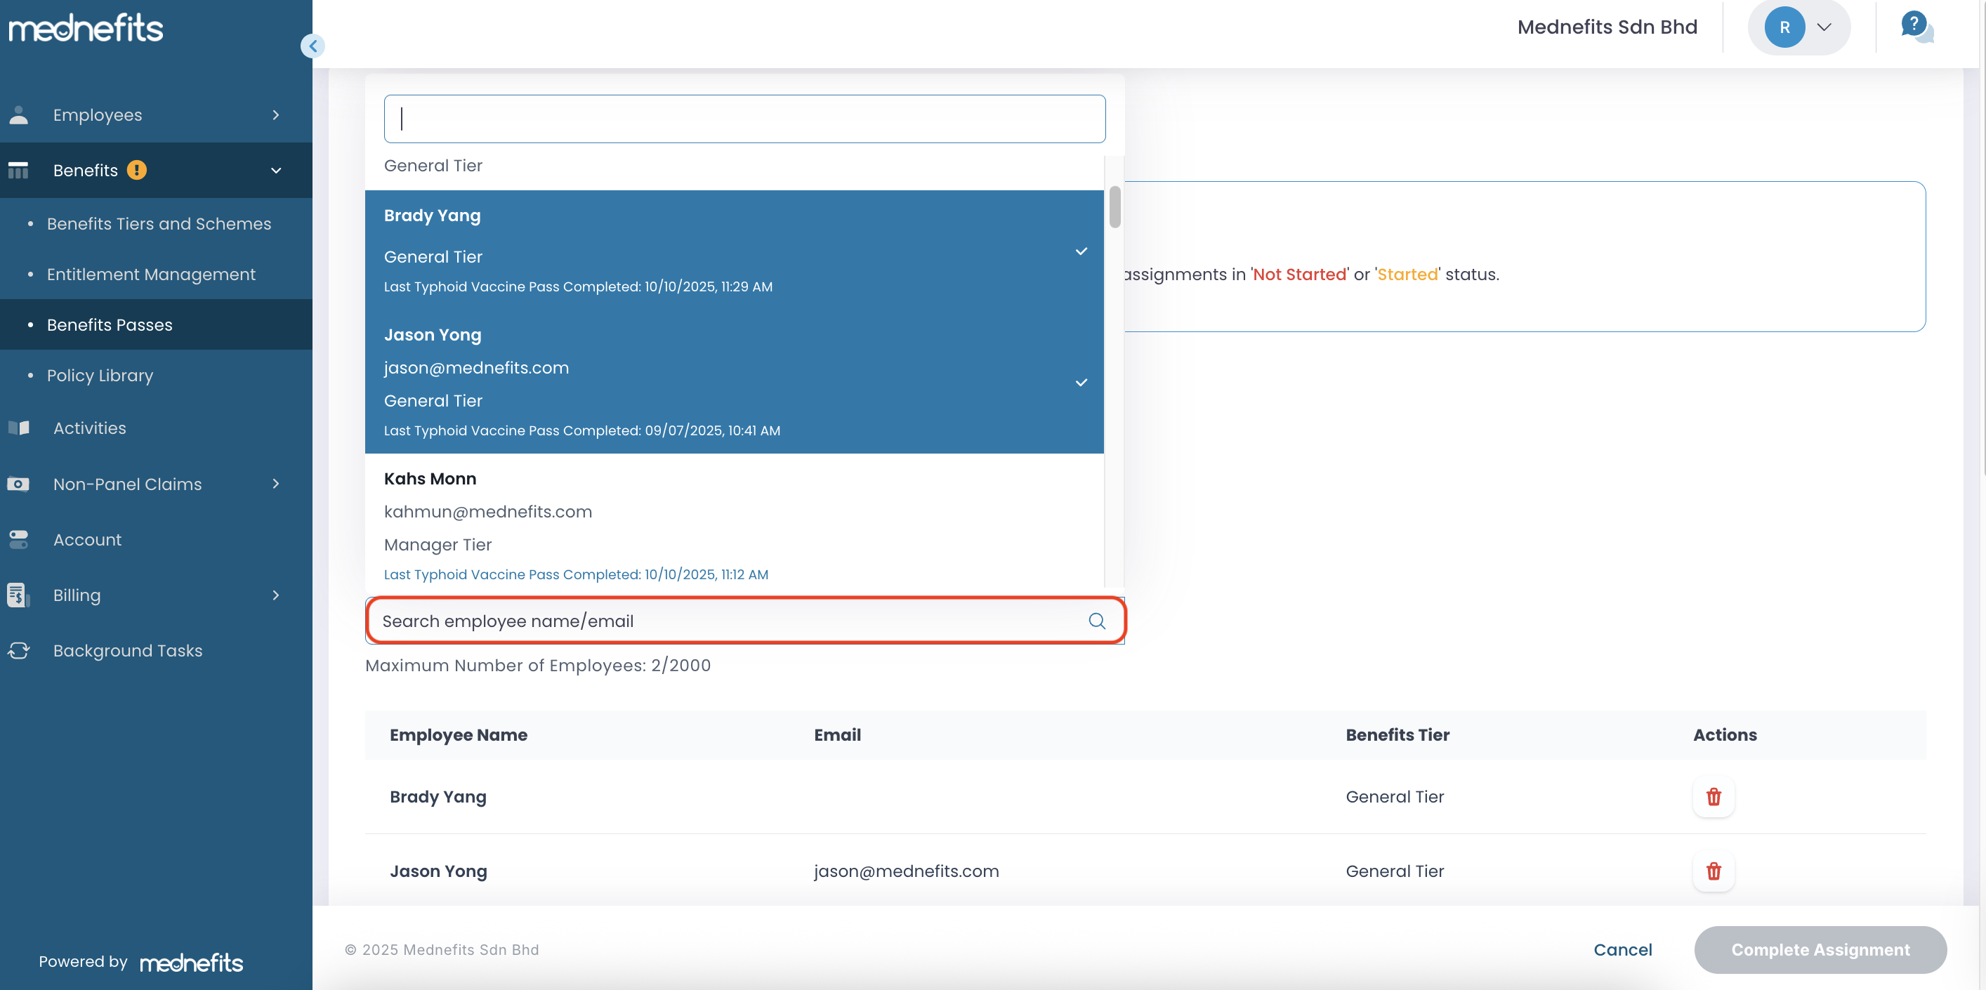Image resolution: width=1986 pixels, height=990 pixels.
Task: Open the account dropdown arrow
Action: click(1824, 27)
